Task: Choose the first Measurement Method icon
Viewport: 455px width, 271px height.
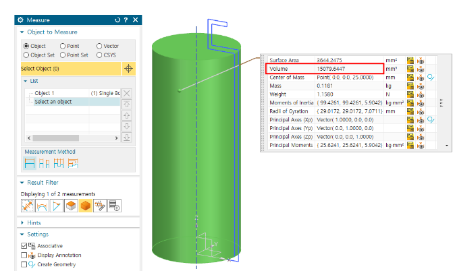Action: pos(30,163)
